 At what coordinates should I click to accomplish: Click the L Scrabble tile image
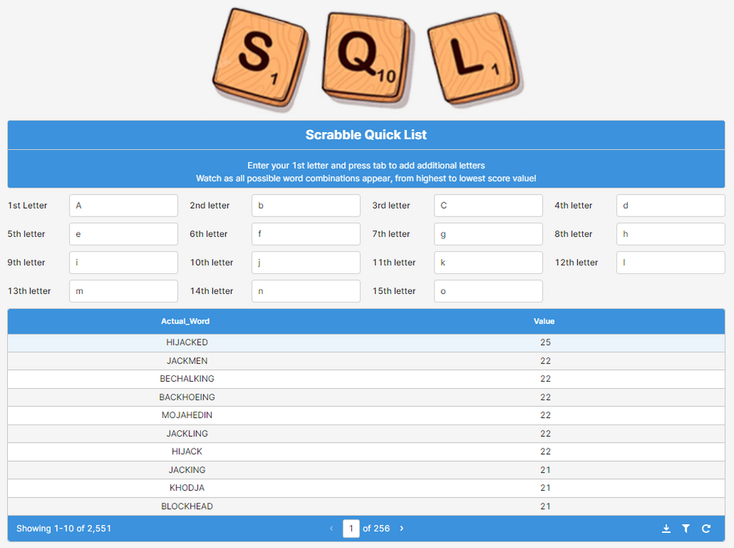(x=475, y=59)
